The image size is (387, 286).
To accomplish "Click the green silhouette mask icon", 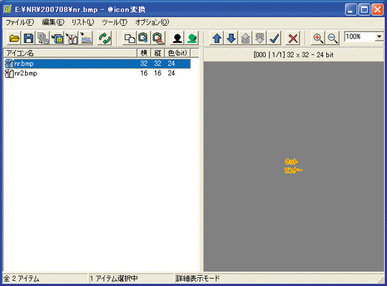I will click(x=192, y=38).
